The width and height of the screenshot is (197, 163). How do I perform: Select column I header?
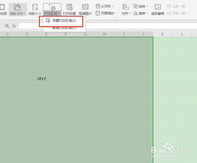(124, 34)
